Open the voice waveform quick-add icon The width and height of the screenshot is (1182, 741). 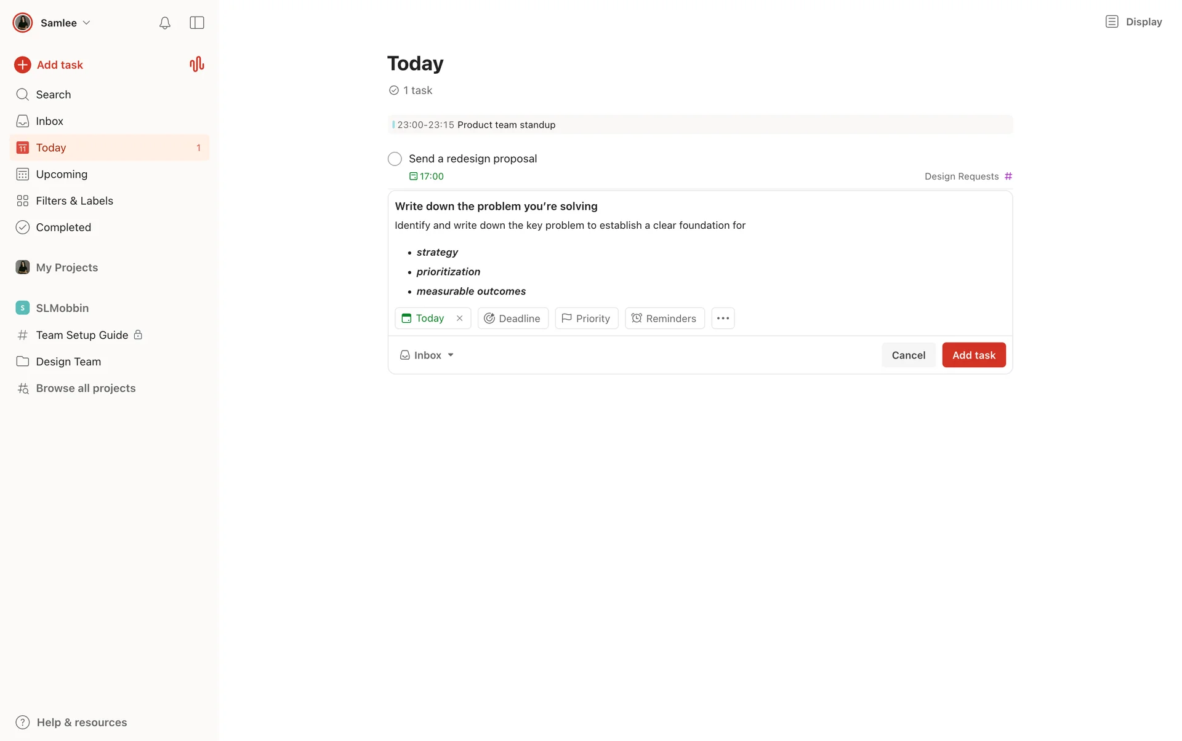coord(196,65)
